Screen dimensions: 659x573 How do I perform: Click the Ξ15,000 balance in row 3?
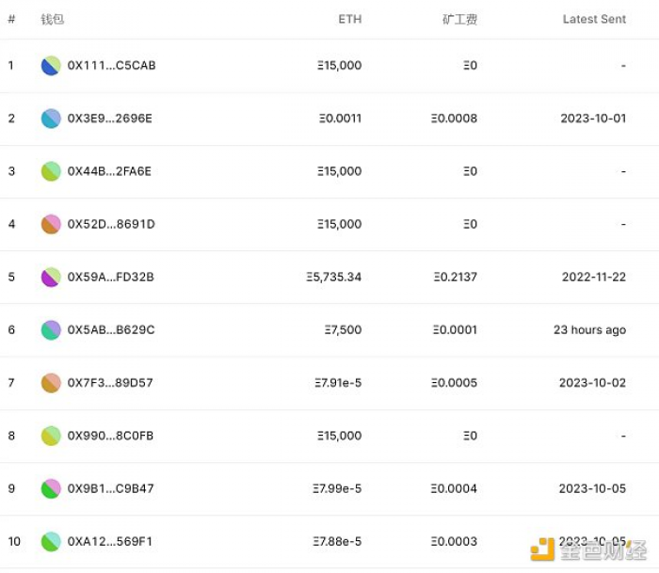(x=339, y=171)
